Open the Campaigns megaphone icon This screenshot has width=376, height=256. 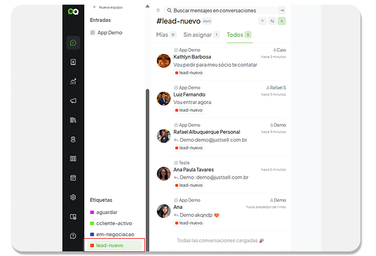click(x=73, y=101)
